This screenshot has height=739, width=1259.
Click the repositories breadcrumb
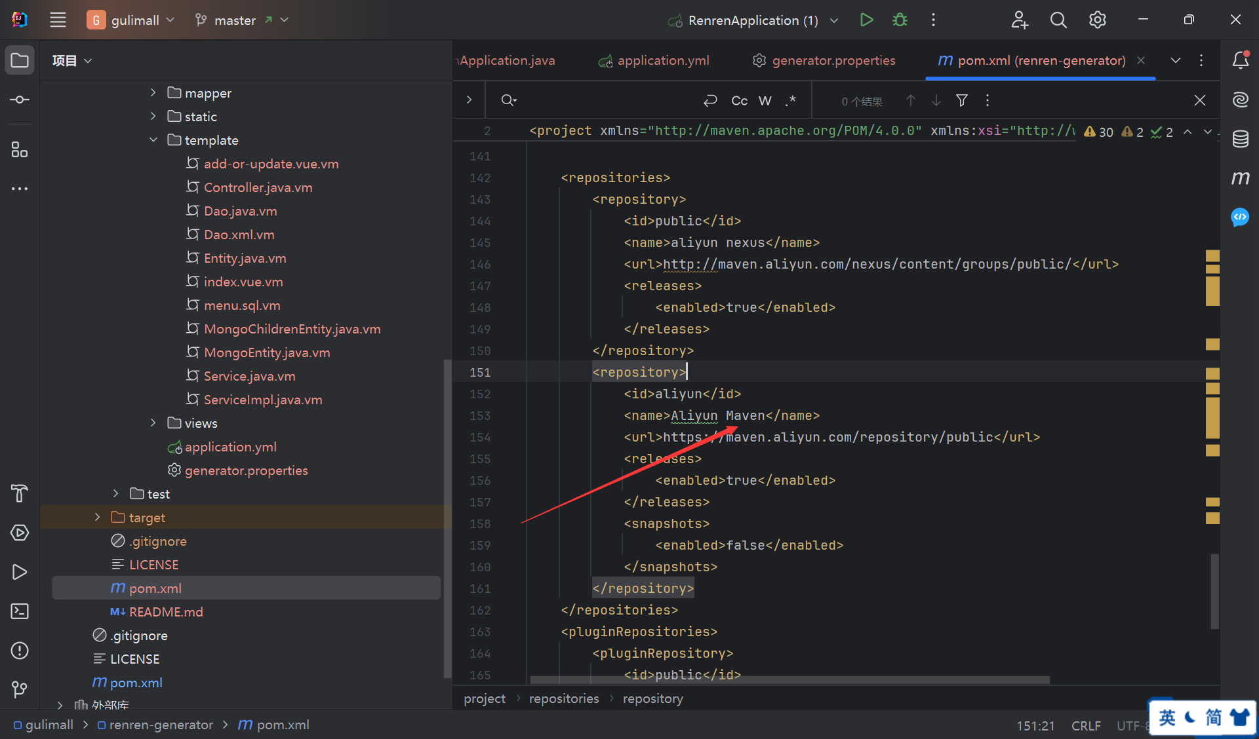coord(563,698)
